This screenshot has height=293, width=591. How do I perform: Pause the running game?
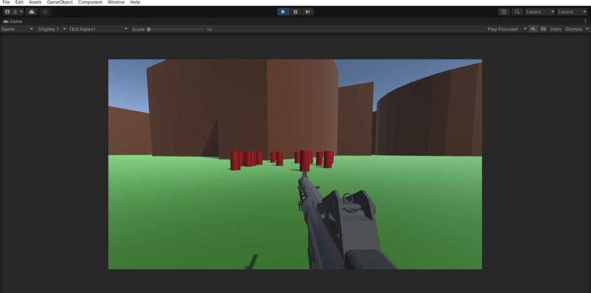tap(295, 12)
